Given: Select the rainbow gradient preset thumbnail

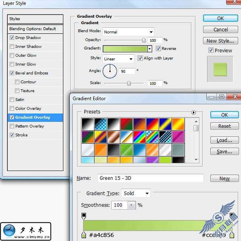Looking at the screenshot, I should click(x=139, y=137).
